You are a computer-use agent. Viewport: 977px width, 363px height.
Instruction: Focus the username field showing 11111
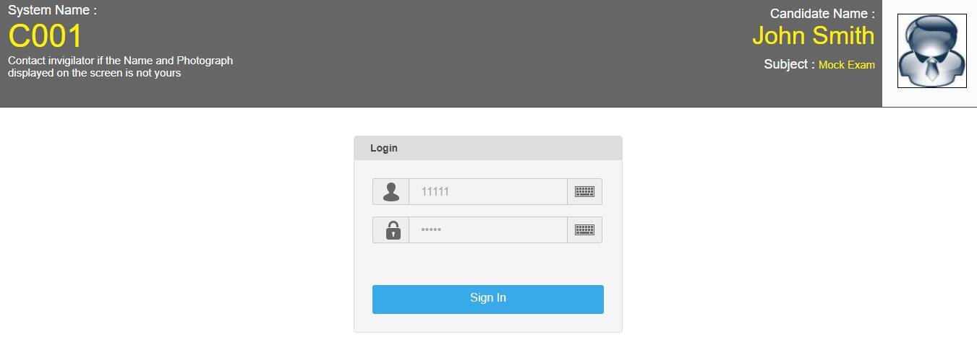pos(488,192)
